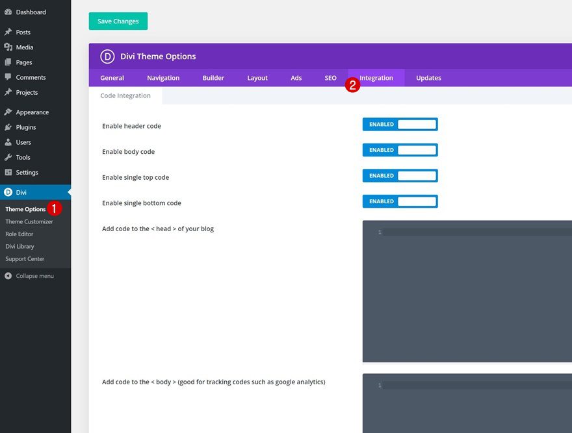The height and width of the screenshot is (433, 572).
Task: Click the 'Enable single bottom code' label
Action: coord(142,203)
